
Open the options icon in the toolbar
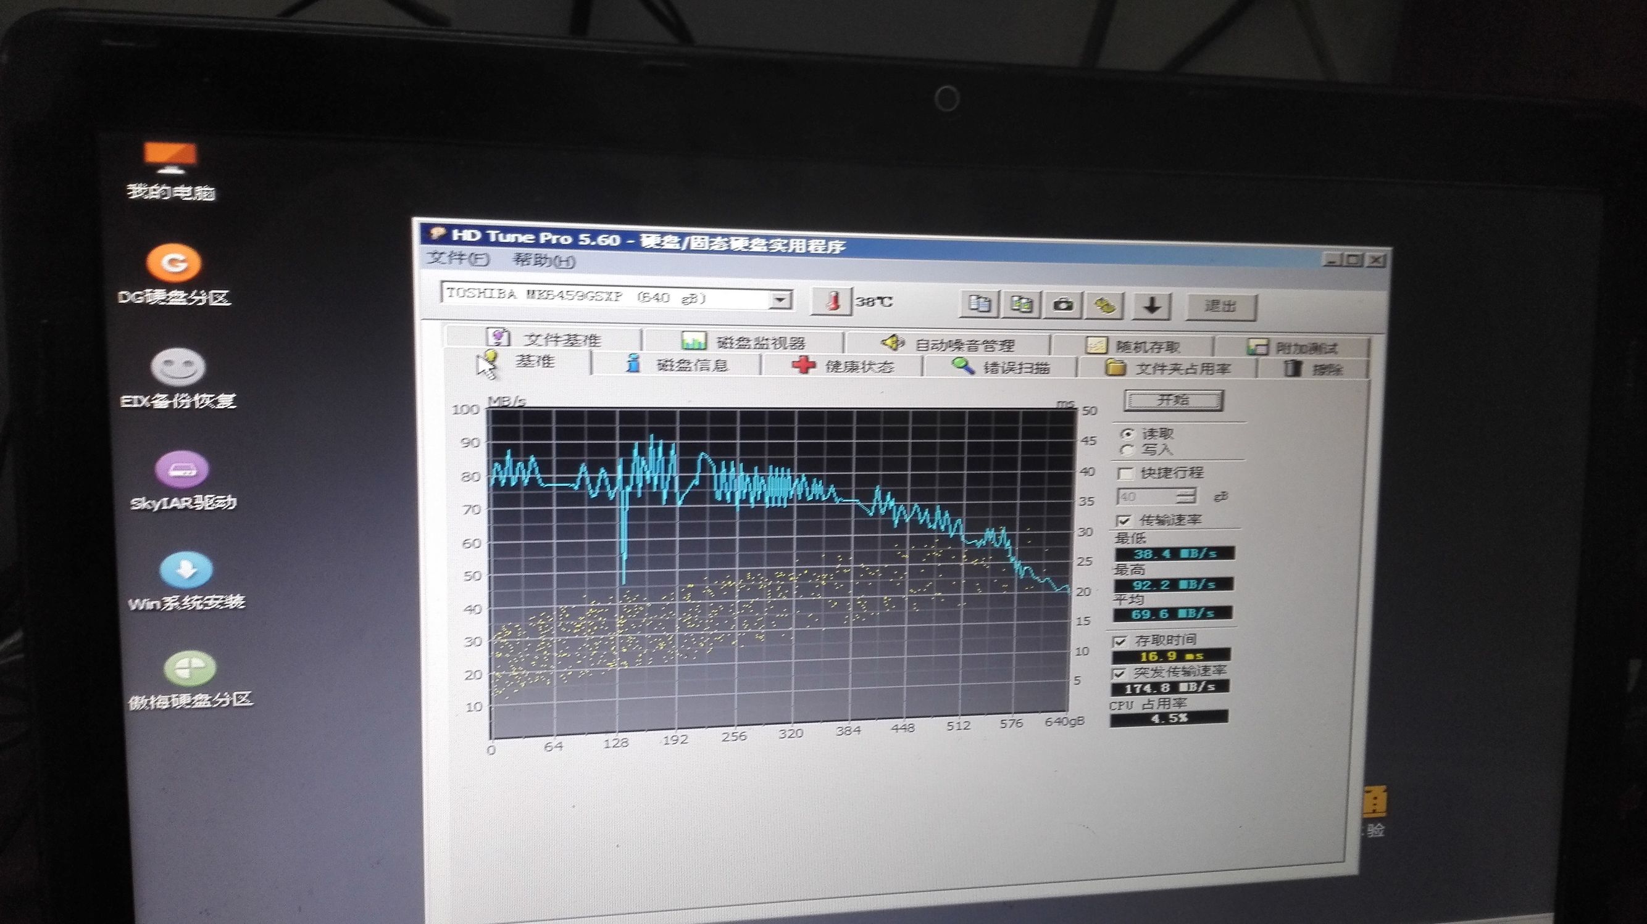tap(1105, 305)
